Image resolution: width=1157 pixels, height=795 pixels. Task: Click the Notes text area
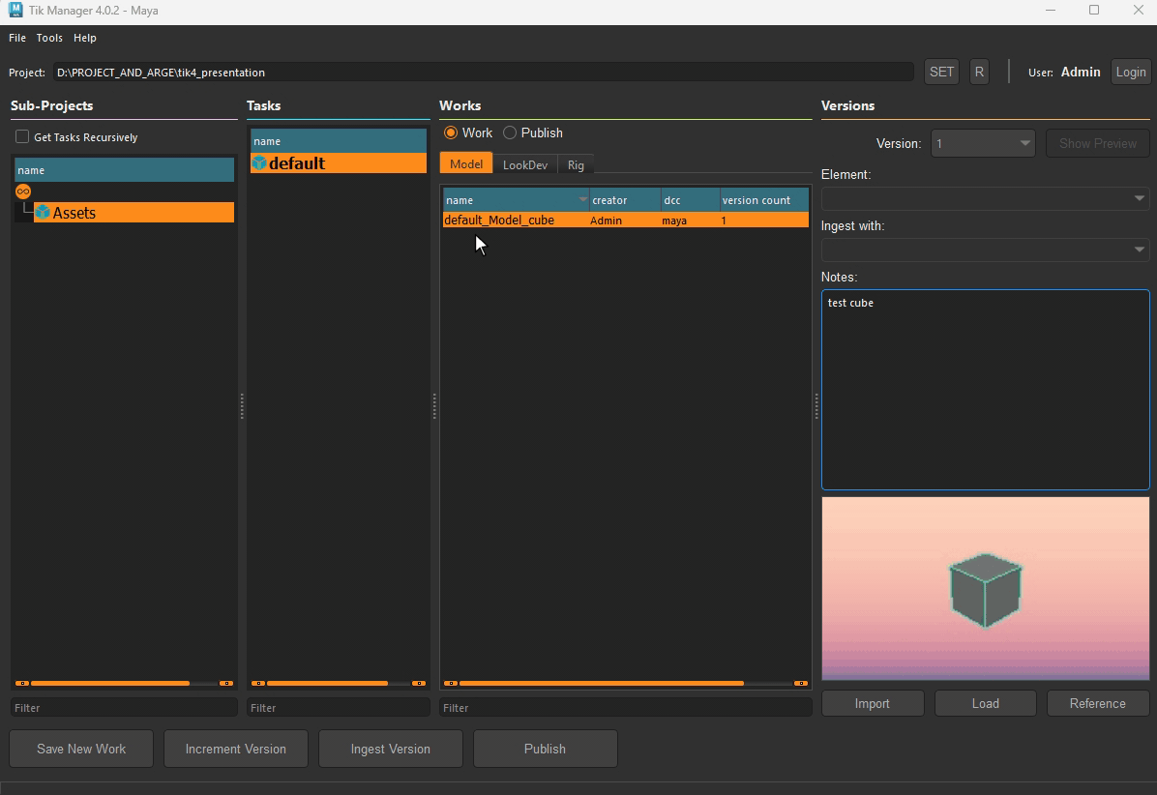(x=985, y=390)
